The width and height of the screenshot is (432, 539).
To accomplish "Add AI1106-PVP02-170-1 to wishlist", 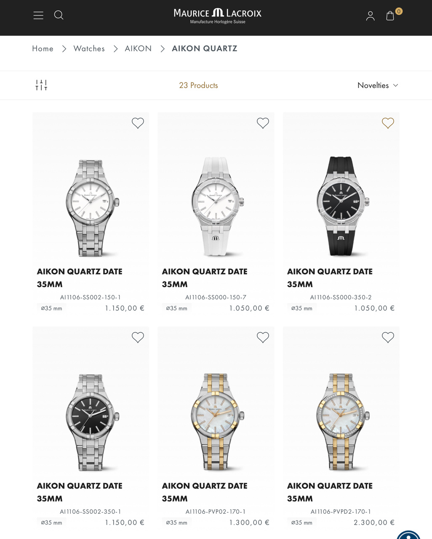I will pos(263,337).
